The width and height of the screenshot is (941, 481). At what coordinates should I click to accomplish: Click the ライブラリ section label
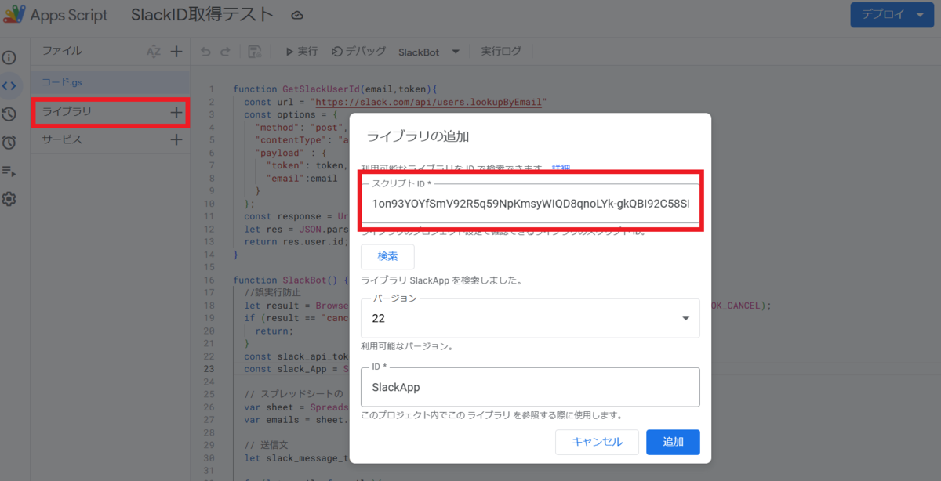click(x=67, y=112)
